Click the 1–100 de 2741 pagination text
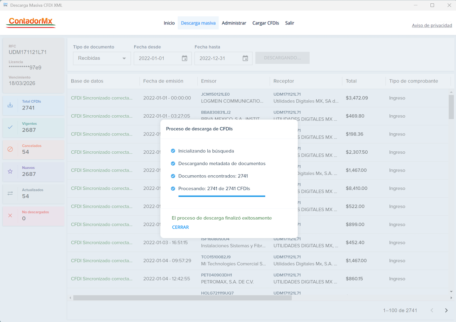This screenshot has height=322, width=456. coord(400,310)
